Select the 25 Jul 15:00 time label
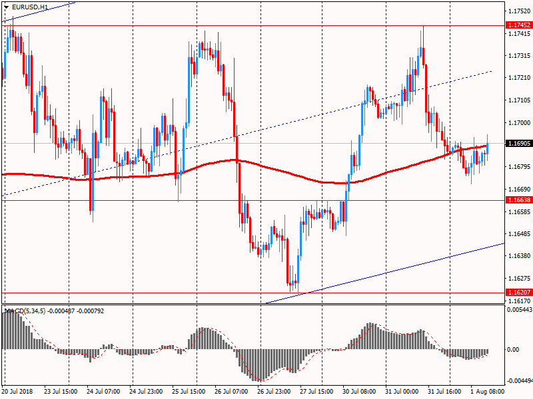This screenshot has height=399, width=533. click(x=189, y=391)
